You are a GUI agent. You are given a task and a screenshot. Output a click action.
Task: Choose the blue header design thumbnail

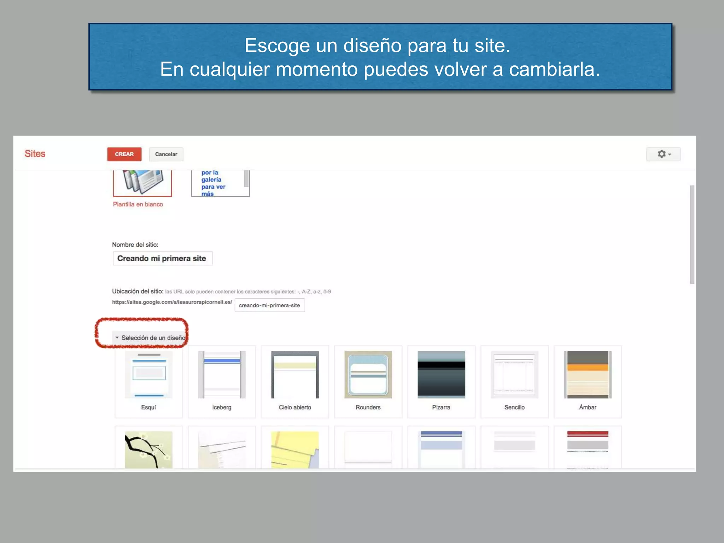(442, 449)
